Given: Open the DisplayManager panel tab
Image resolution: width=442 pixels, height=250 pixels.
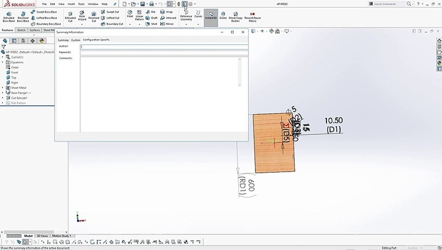Looking at the screenshot, I should point(42,41).
